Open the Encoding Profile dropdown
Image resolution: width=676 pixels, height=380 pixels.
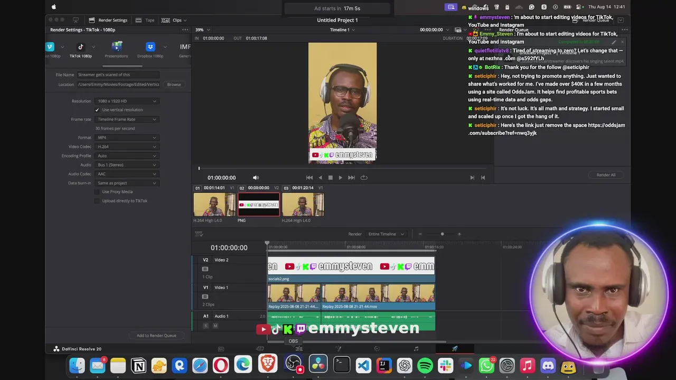pyautogui.click(x=127, y=156)
